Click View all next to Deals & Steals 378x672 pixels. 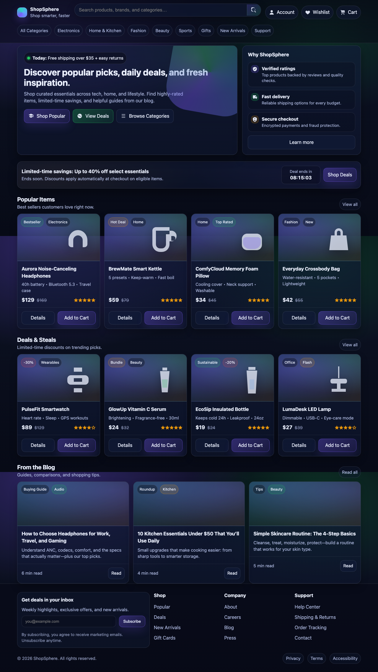pyautogui.click(x=350, y=345)
